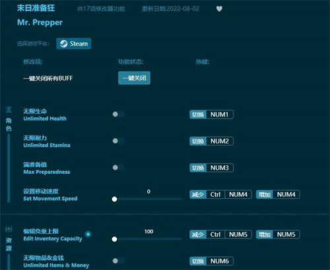Viewport: 330px width, 270px height.
Task: Click the NUM1 hotkey field
Action: 211,115
